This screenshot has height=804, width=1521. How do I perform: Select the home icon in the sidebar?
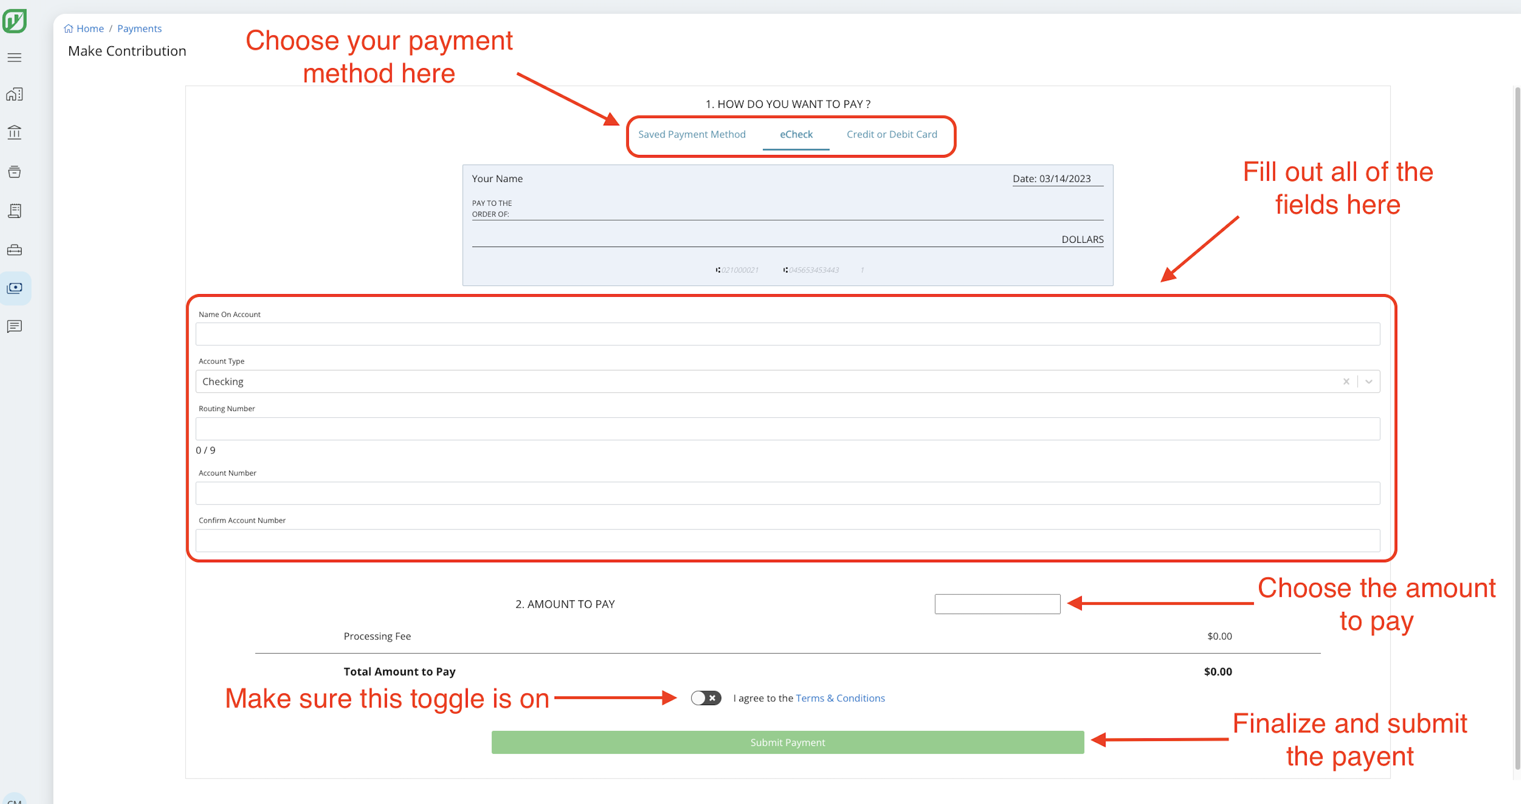(x=14, y=94)
